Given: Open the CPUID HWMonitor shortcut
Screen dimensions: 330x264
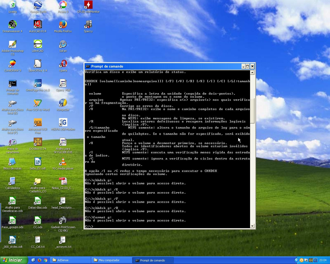Looking at the screenshot, I should coord(88,5).
